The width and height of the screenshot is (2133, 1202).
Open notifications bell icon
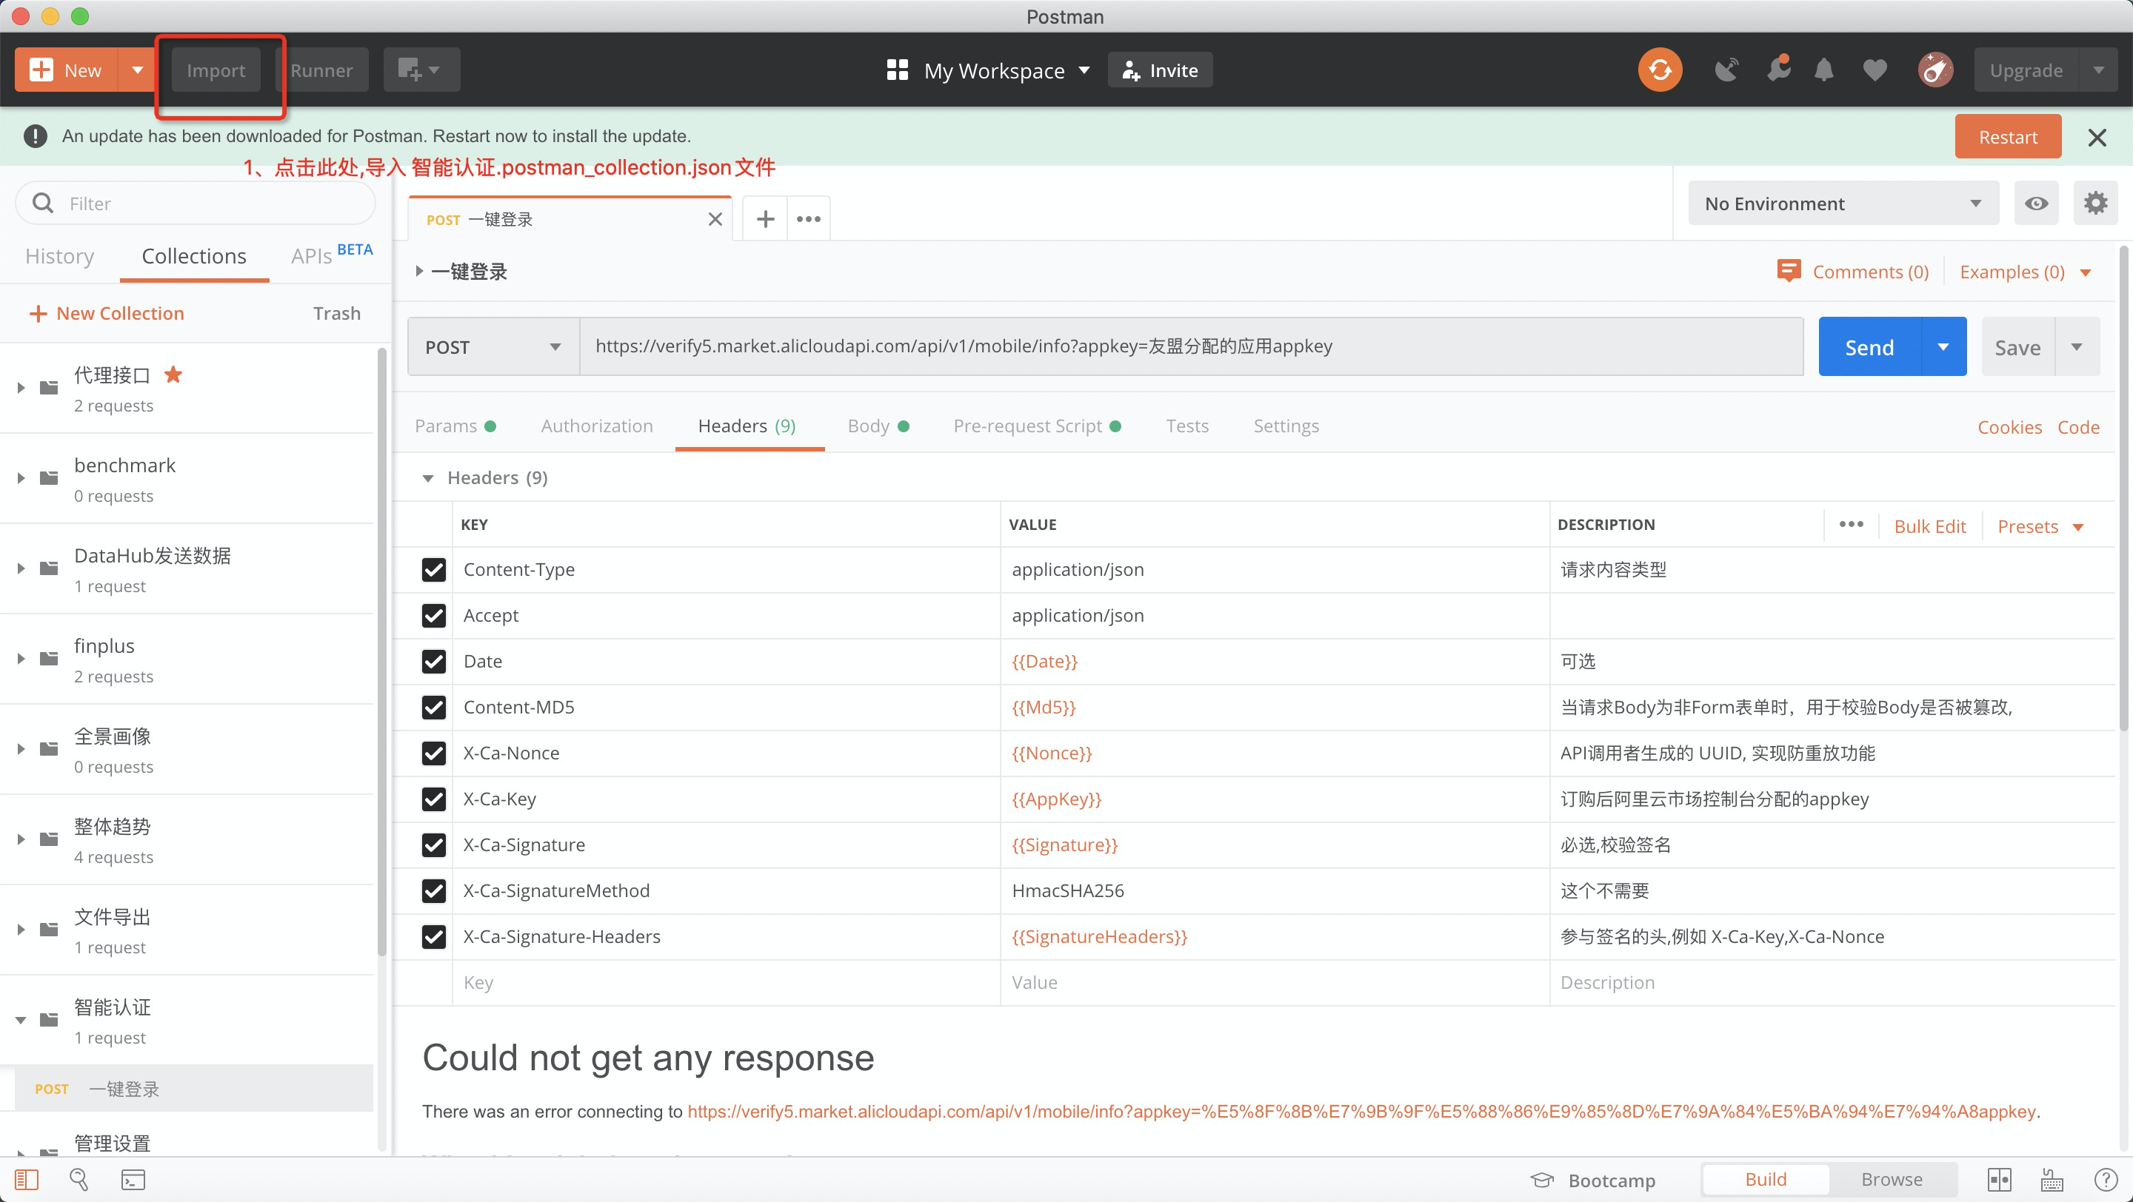(x=1824, y=70)
